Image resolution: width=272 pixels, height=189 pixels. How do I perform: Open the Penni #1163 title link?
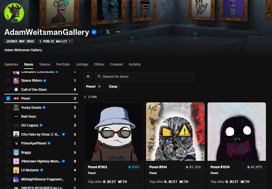tap(97, 167)
